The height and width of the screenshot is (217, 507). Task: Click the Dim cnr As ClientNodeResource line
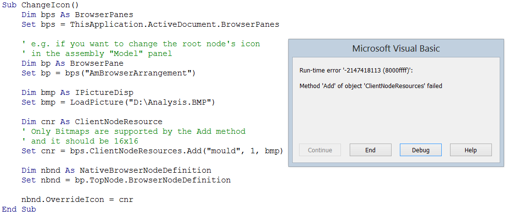click(92, 122)
